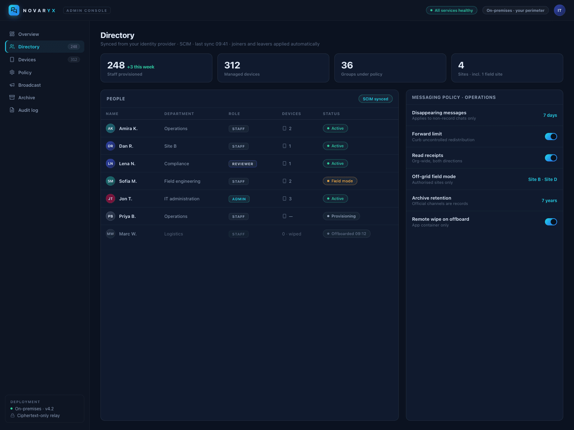
Task: Click the Staff provisioned 248 card
Action: (156, 68)
